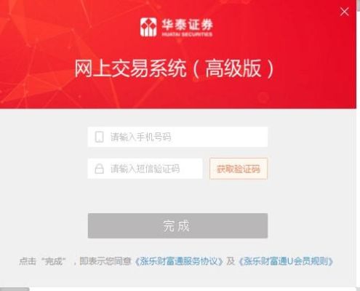Viewport: 360px width, 291px height.
Task: Focus the 请输入短信验证码 input field
Action: tap(145, 169)
